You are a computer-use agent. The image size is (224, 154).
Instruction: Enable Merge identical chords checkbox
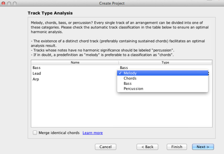pos(35,133)
